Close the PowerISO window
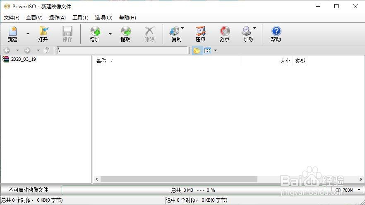Screen dimensions: 365x205 [355, 6]
